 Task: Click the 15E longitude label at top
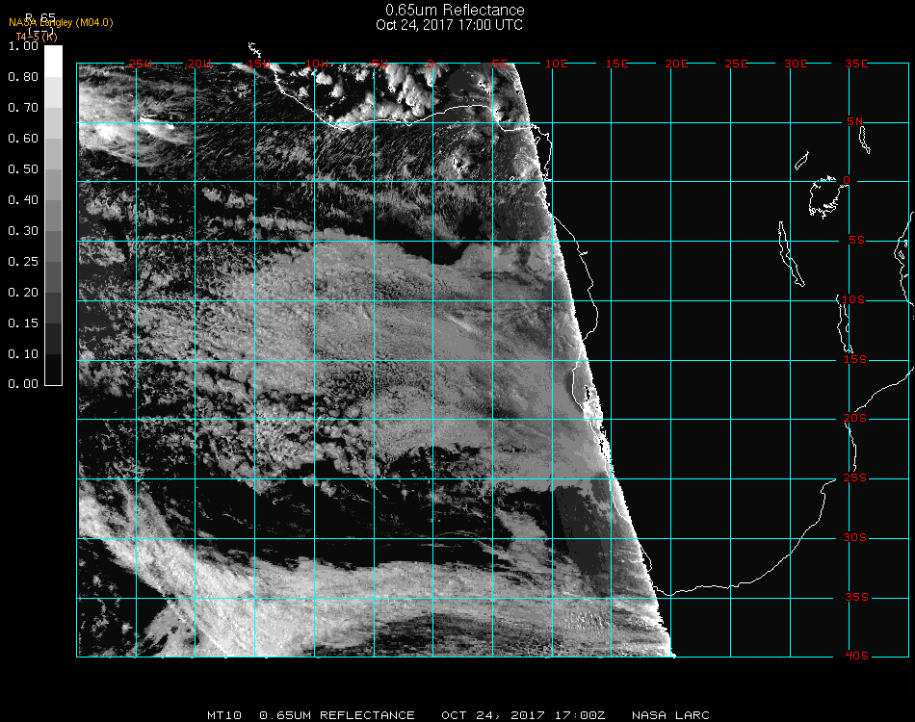(x=616, y=64)
